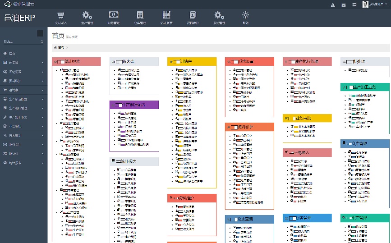Image resolution: width=391 pixels, height=243 pixels.
Task: Click the sidebar search input field
Action: 21,42
